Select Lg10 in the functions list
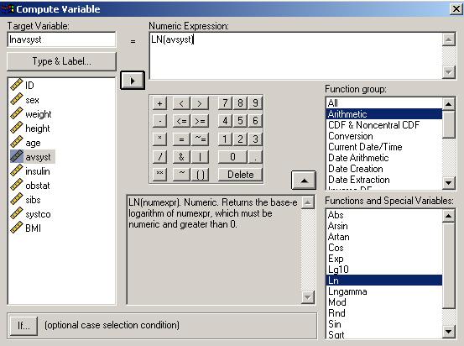Screen dimensions: 464x346 pyautogui.click(x=338, y=270)
